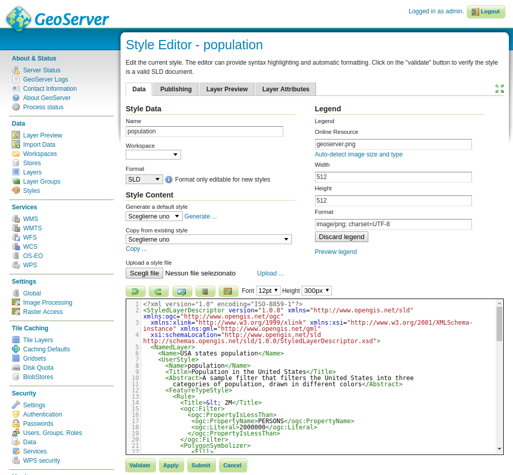The width and height of the screenshot is (513, 475).
Task: Click the Passwords lock icon
Action: (16, 423)
